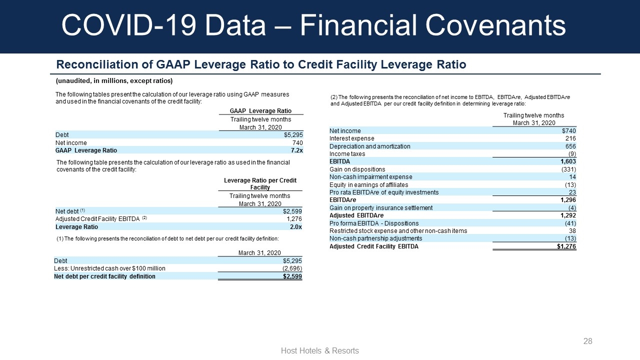This screenshot has height=360, width=640.
Task: Select the '$2,599' value in the Net debt (1) row
Action: point(292,211)
